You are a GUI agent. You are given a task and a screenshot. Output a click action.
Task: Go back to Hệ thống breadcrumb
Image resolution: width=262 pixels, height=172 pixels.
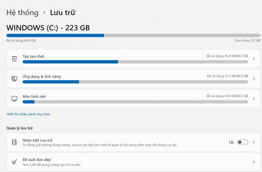23,13
